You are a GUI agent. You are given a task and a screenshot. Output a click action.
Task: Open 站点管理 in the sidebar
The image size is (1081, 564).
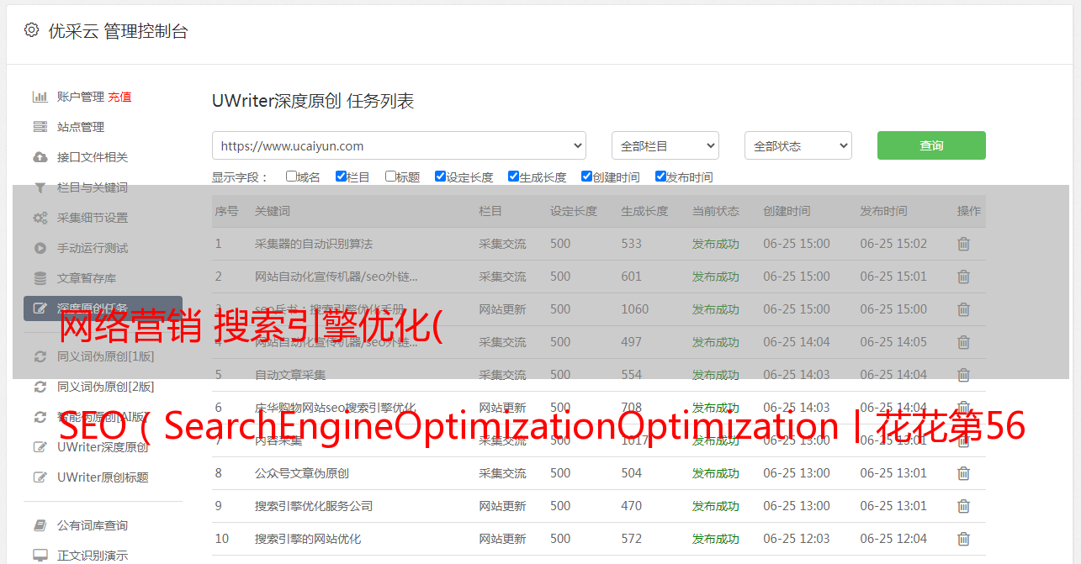[x=81, y=127]
